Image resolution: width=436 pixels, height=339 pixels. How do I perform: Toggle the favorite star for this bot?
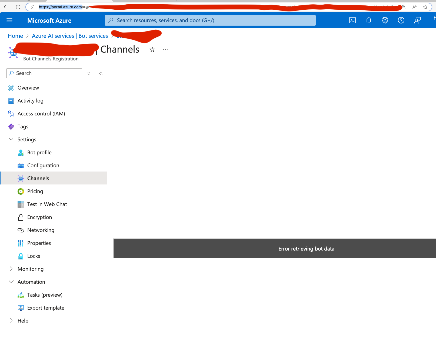[x=152, y=49]
